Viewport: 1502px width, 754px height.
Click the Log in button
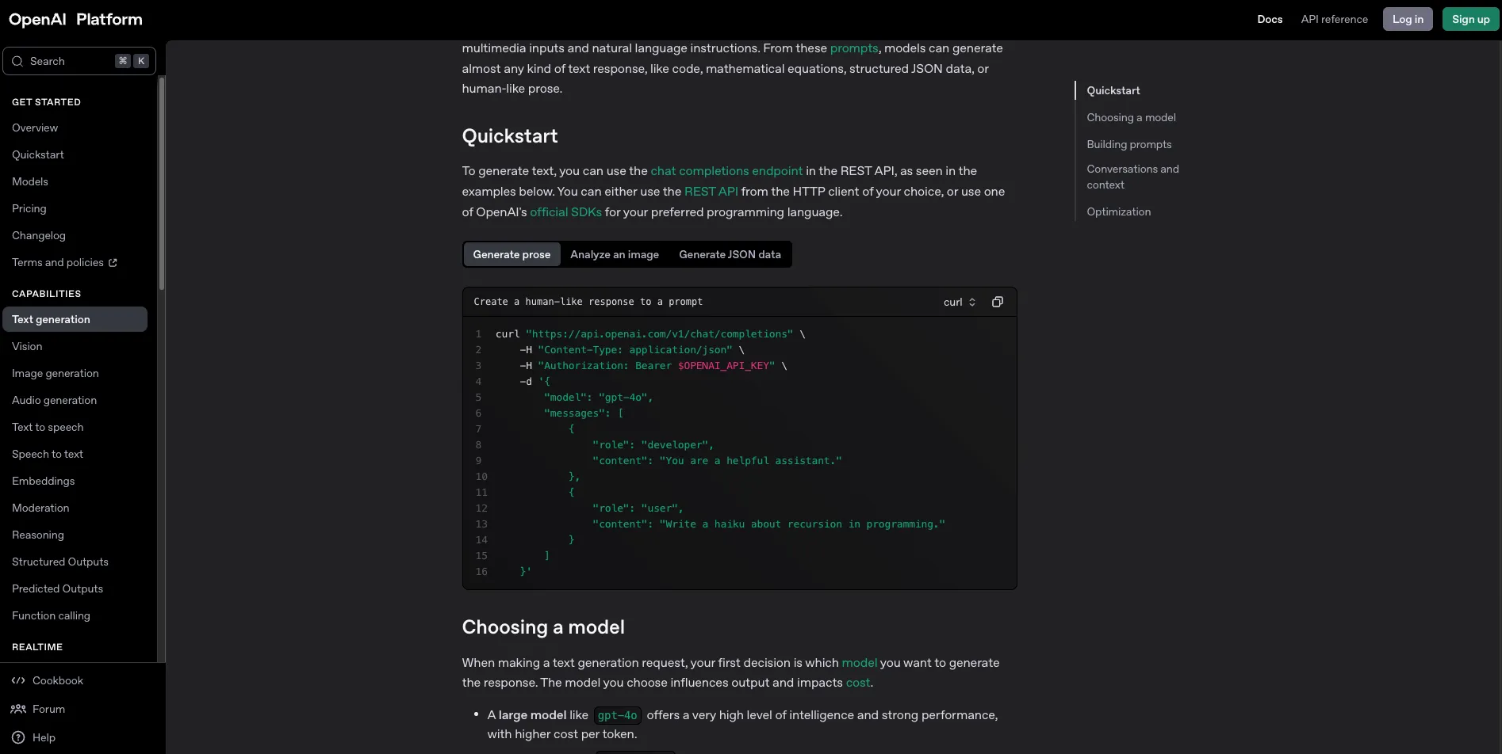(x=1408, y=19)
